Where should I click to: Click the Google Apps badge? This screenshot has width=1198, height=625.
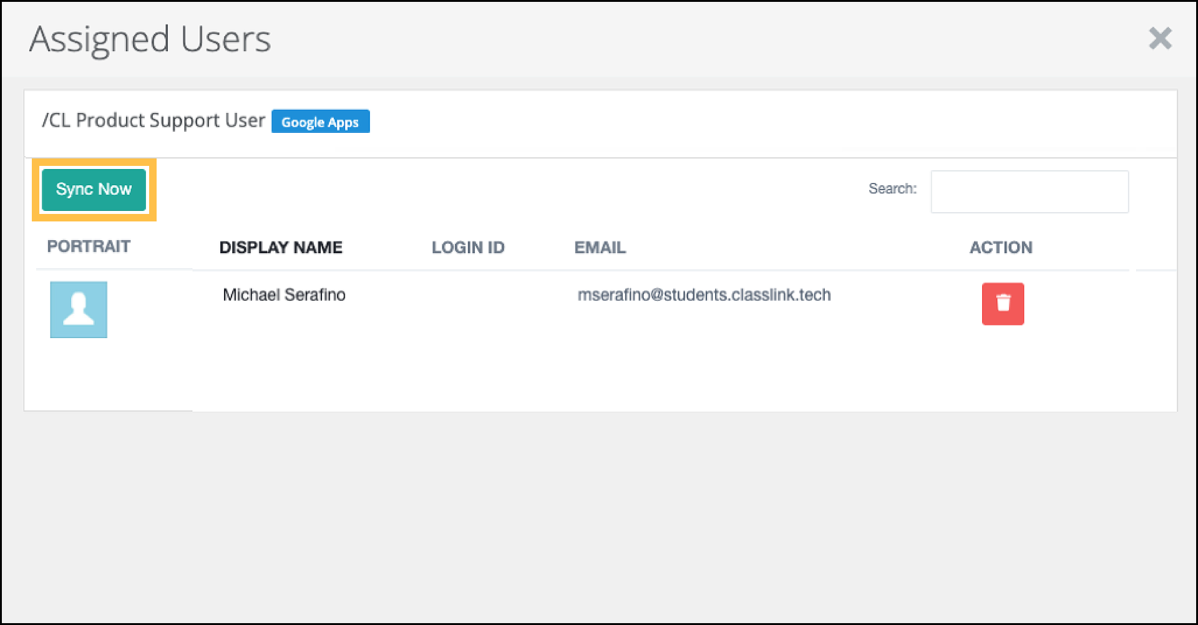(x=320, y=122)
